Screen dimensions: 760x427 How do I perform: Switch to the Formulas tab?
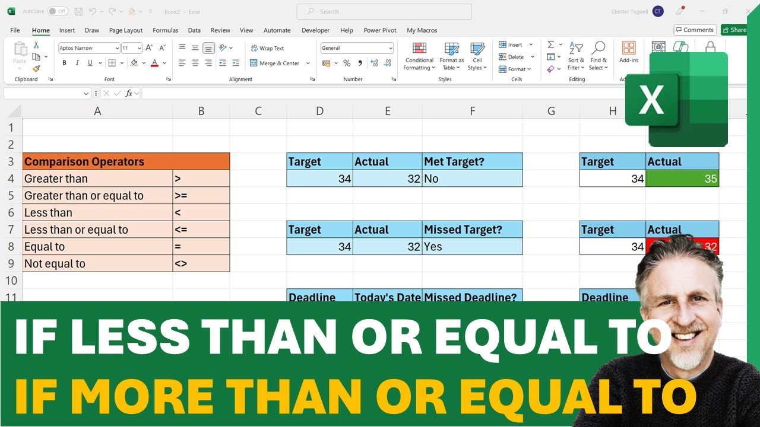point(166,30)
